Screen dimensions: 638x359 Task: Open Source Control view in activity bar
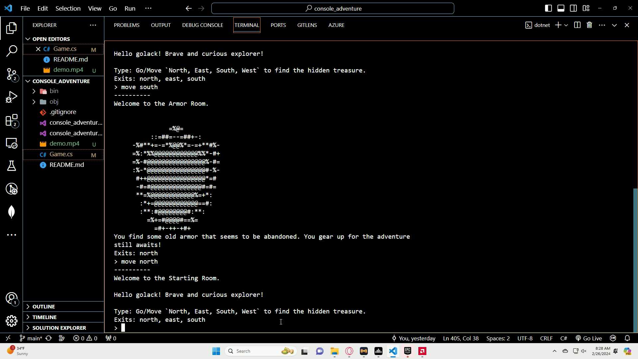[x=12, y=74]
